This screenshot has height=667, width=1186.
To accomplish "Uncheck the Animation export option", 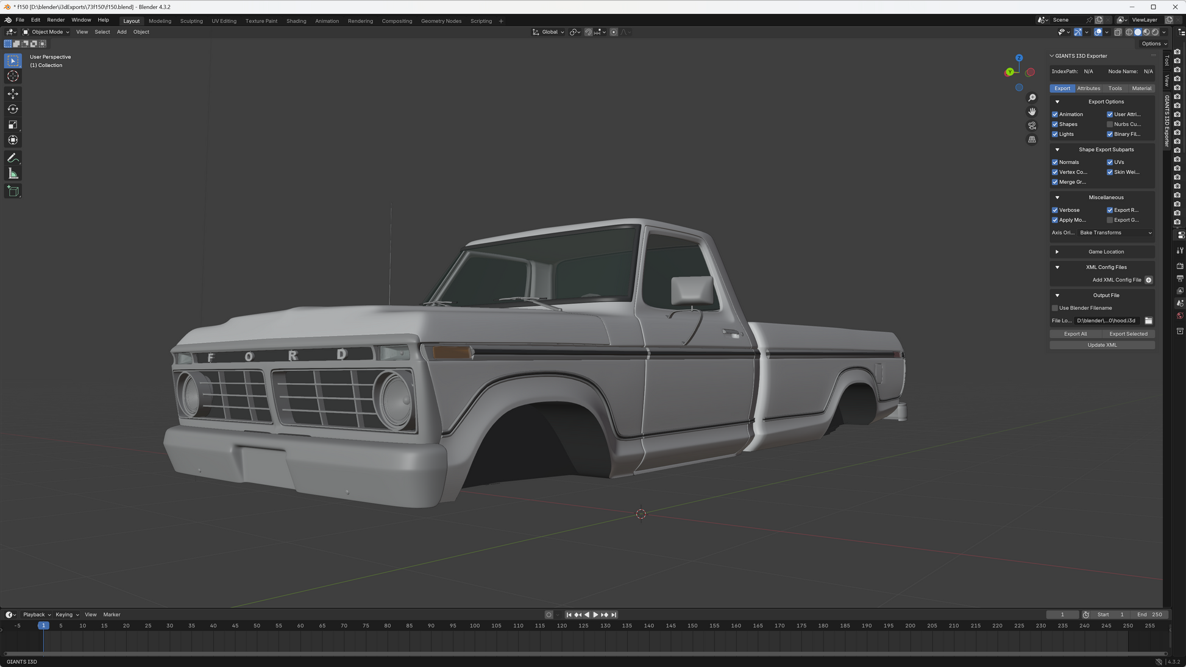I will (1055, 115).
